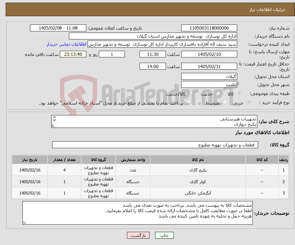Screen dimensions: 295x245
Task: Click the نام کالا column header
Action: (x=198, y=160)
